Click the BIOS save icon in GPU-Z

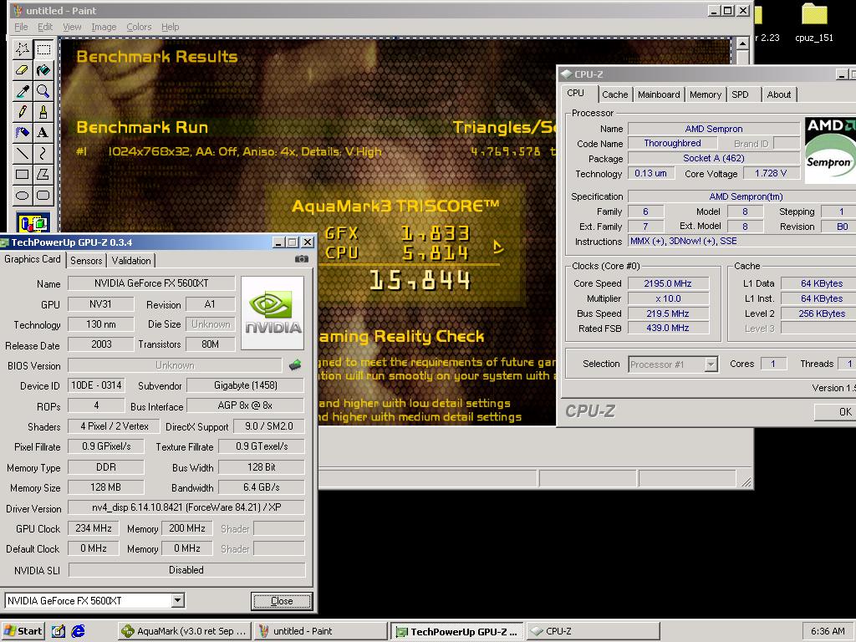[295, 364]
